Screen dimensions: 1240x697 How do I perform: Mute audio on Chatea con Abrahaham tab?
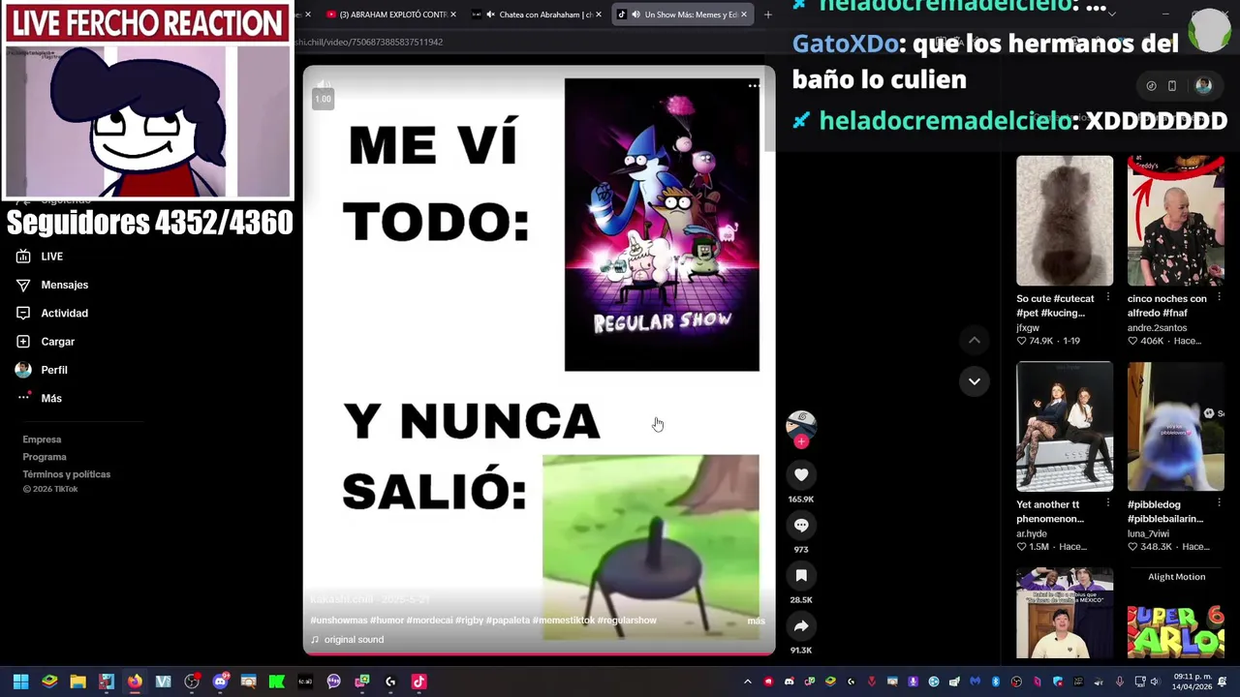[x=490, y=15]
